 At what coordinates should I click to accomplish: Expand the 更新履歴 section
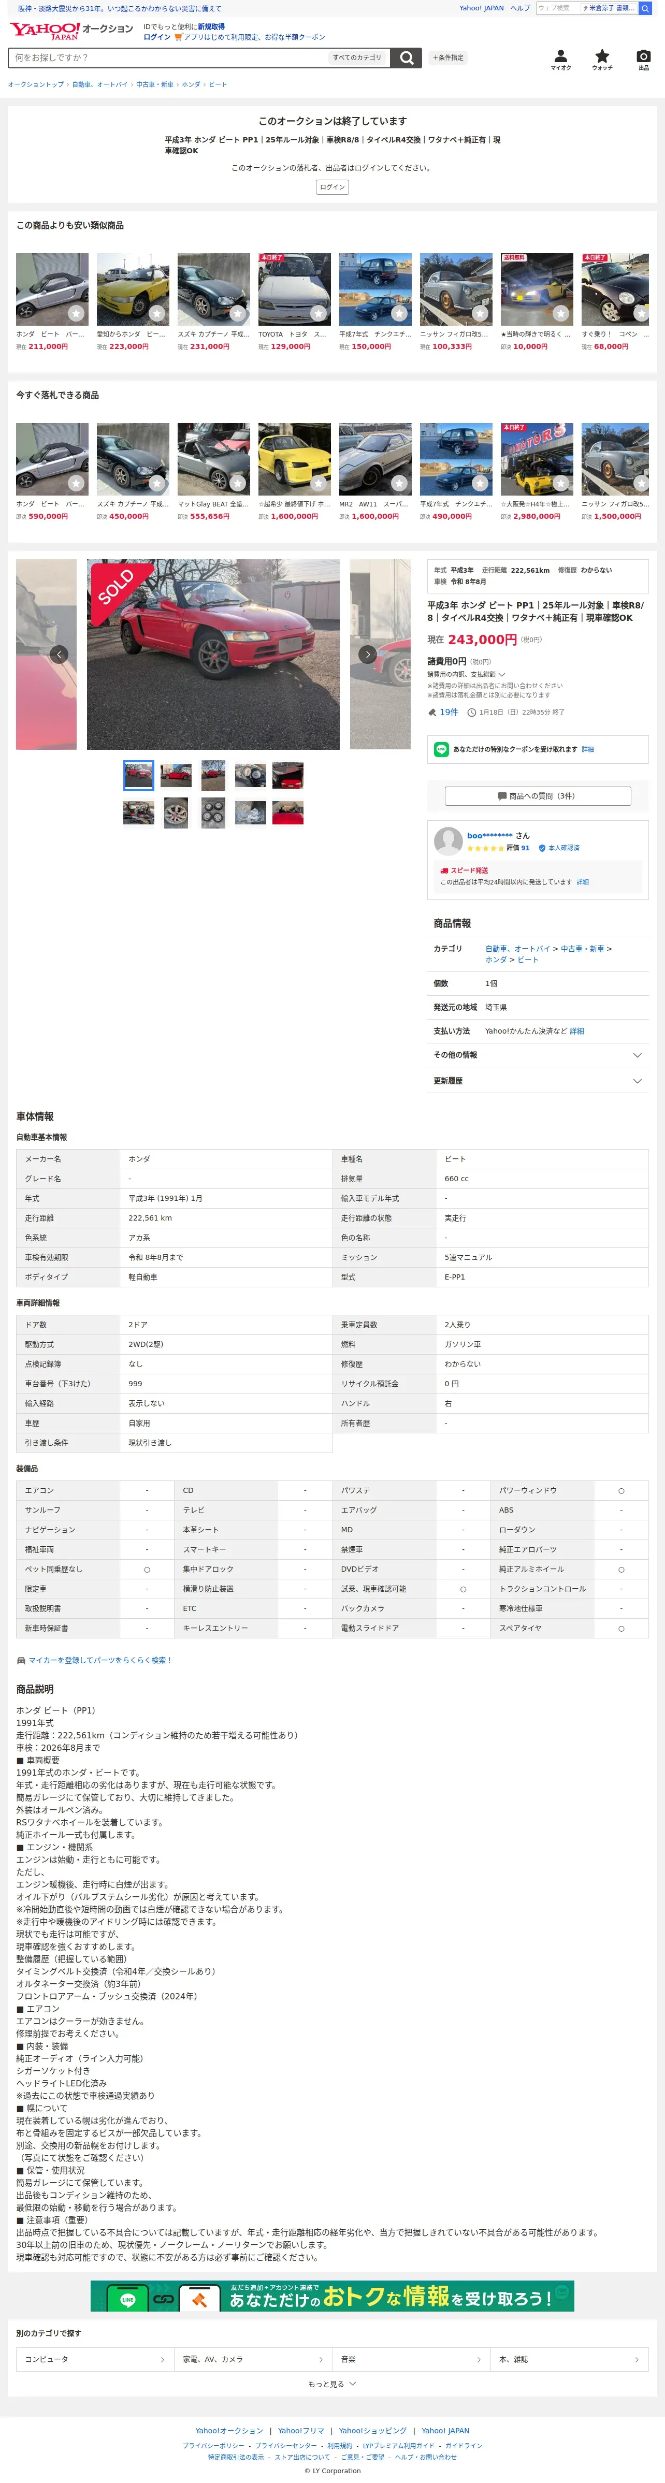tap(538, 1081)
